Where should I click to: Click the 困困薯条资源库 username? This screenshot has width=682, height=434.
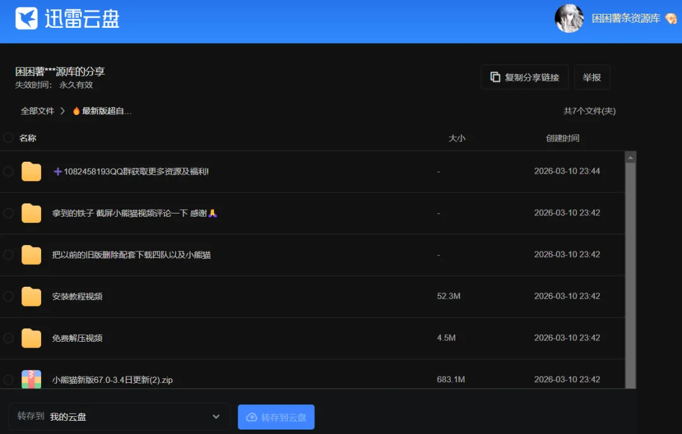[x=626, y=18]
